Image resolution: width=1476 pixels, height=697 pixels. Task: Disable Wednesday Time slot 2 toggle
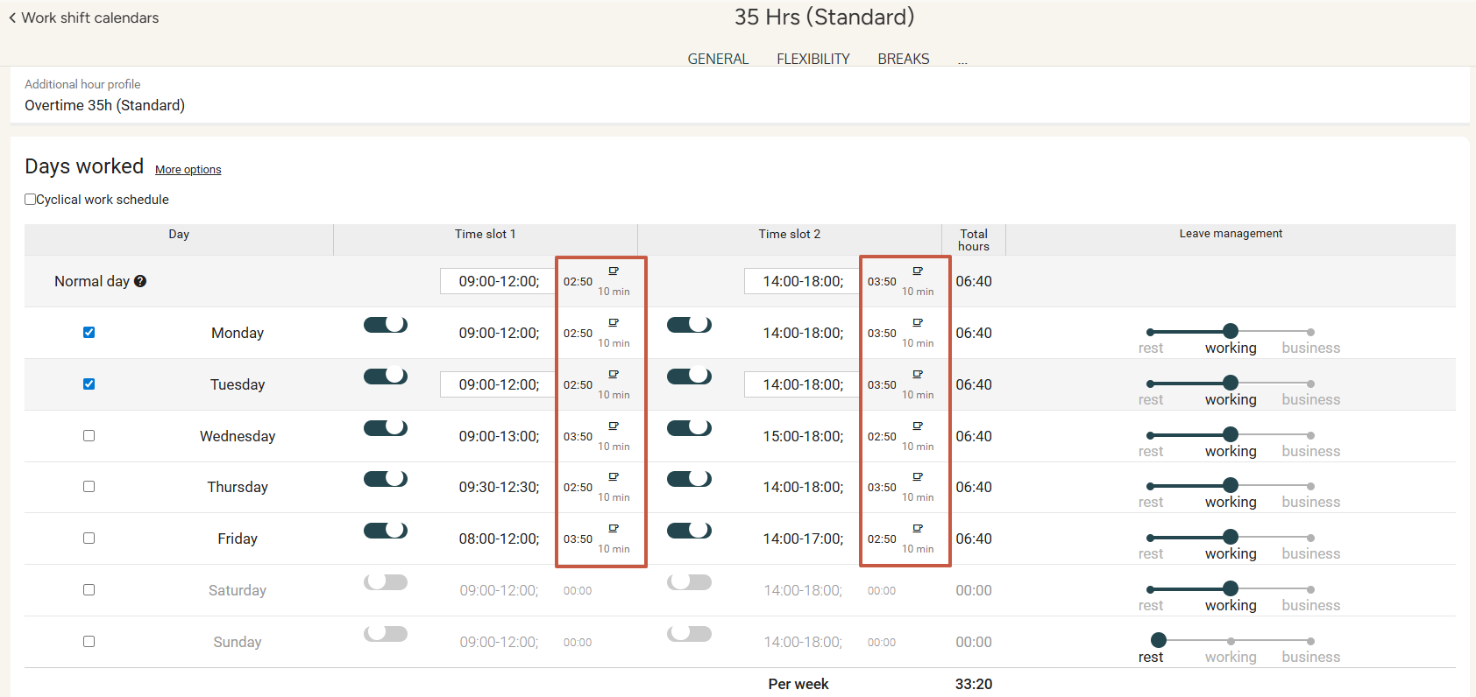[x=689, y=428]
